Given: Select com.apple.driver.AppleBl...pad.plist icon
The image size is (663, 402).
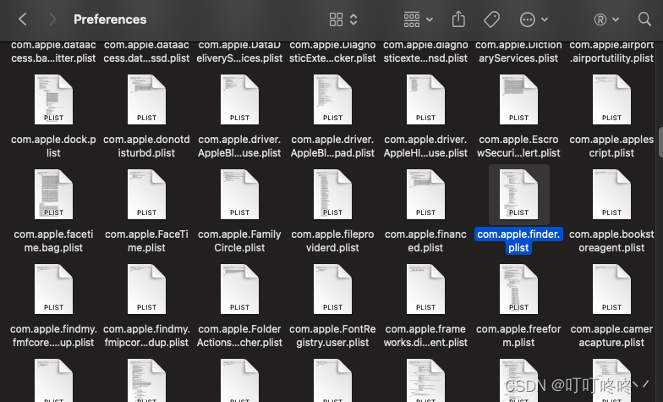Looking at the screenshot, I should point(332,100).
